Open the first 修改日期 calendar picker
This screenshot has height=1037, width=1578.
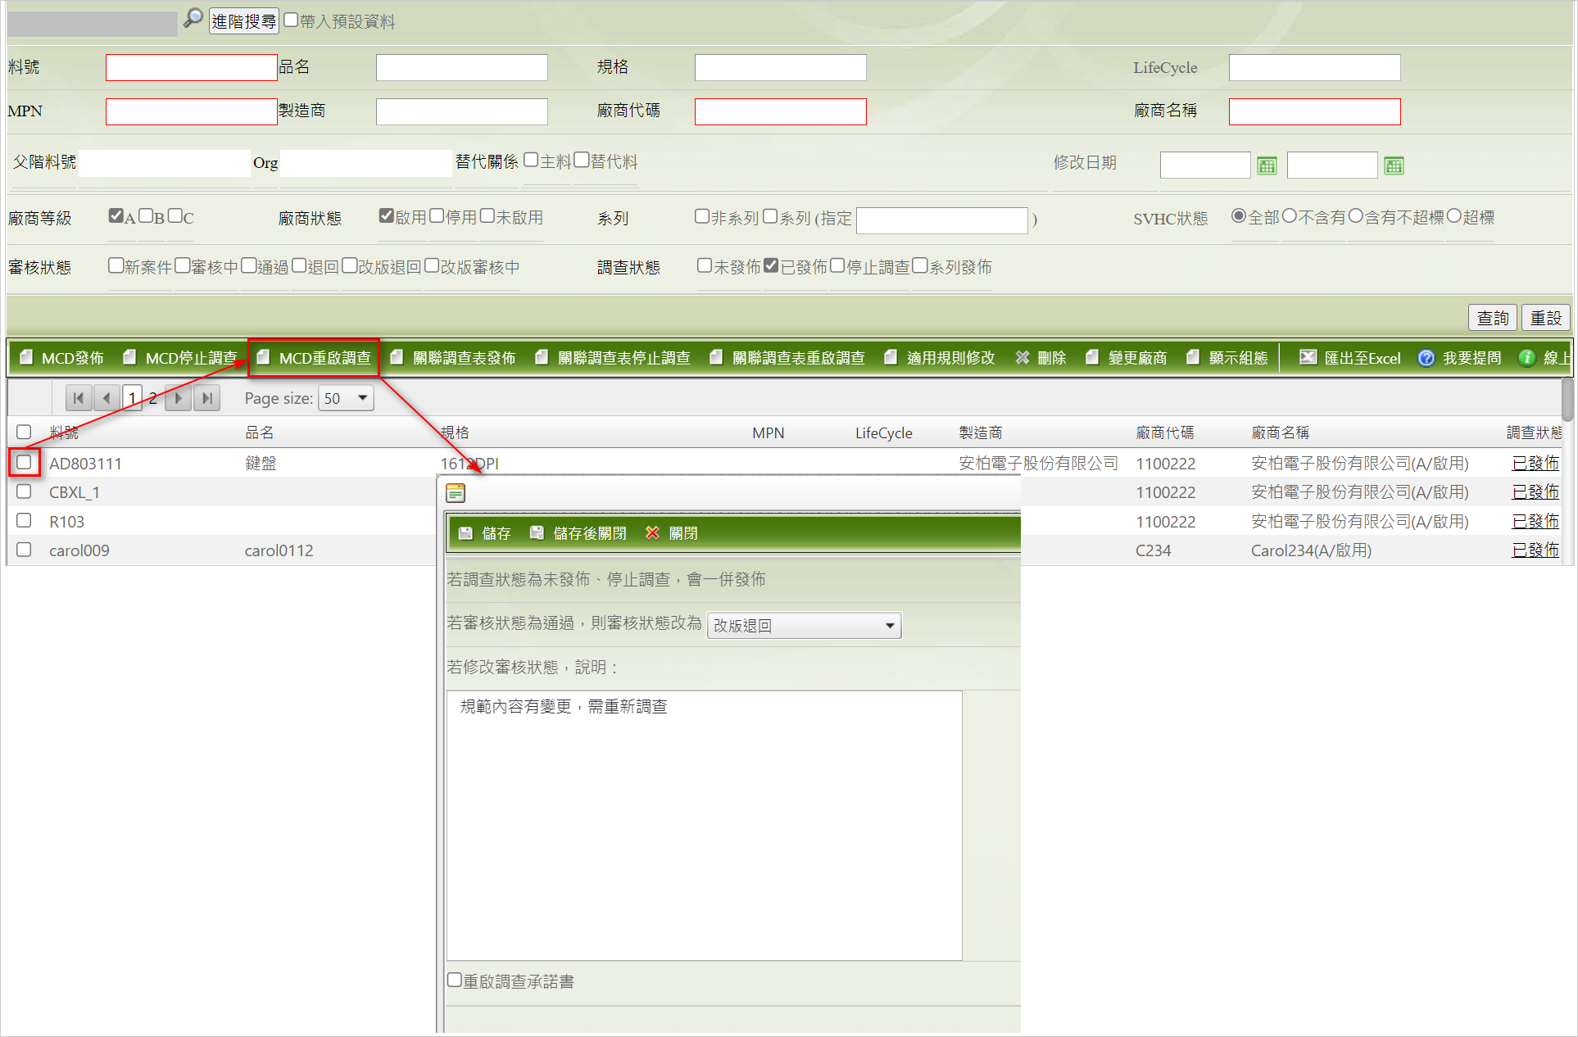(1267, 166)
